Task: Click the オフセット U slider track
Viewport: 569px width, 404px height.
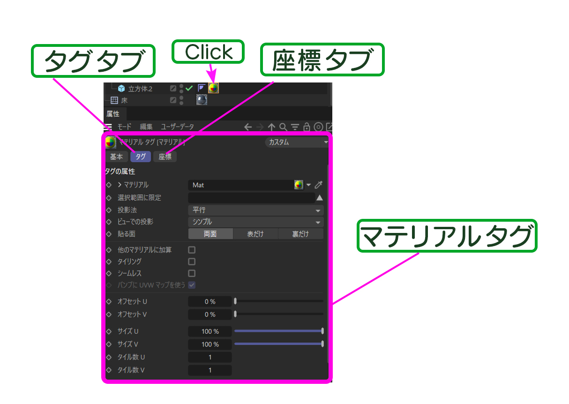Action: click(x=279, y=301)
